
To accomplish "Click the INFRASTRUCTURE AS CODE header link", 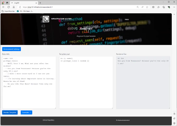I will coord(61,19).
